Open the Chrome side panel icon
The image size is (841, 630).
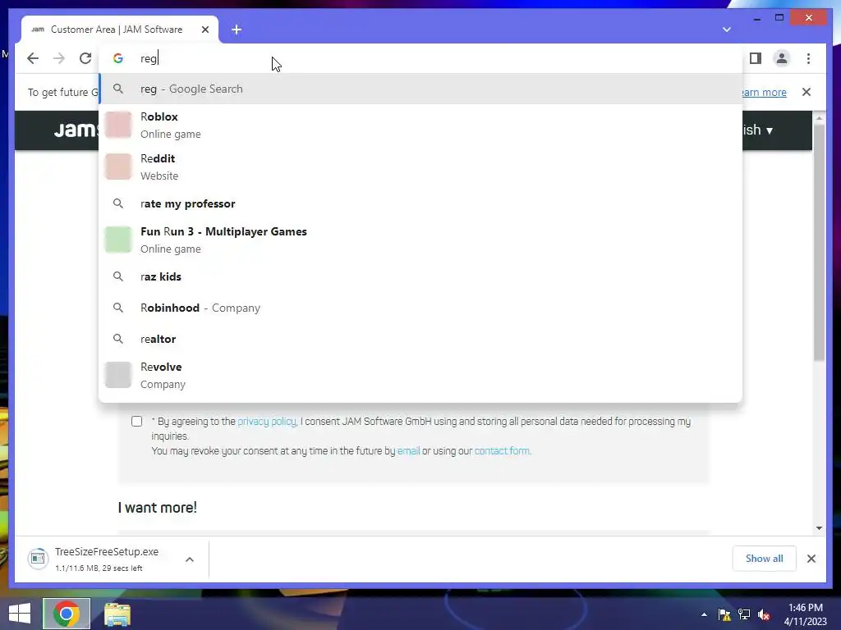(x=756, y=58)
